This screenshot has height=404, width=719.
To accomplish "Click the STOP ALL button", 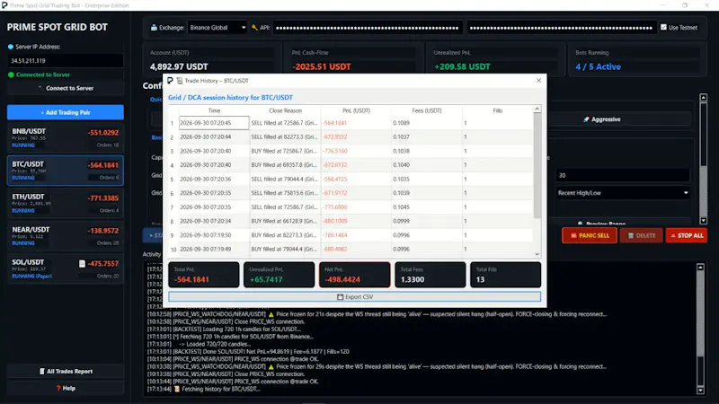I will 687,235.
